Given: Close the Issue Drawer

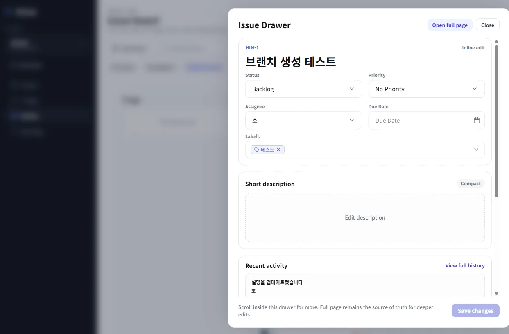Looking at the screenshot, I should tap(487, 25).
